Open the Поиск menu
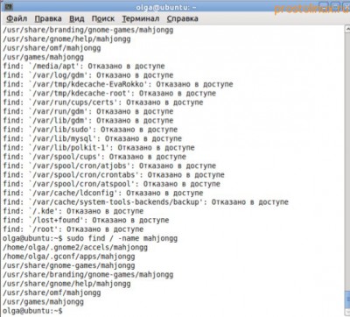Screen dimensions: 350x317 (x=103, y=18)
